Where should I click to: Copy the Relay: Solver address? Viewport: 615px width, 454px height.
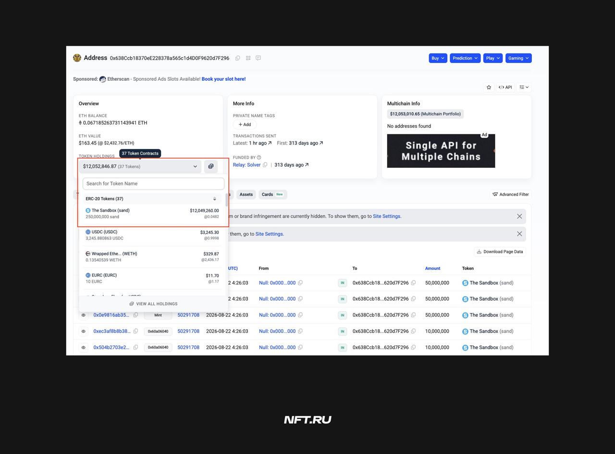pyautogui.click(x=265, y=165)
